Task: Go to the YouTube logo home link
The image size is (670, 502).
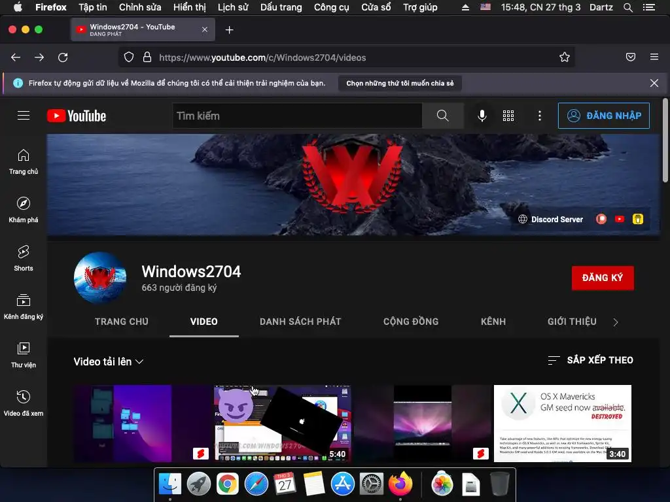Action: (77, 116)
